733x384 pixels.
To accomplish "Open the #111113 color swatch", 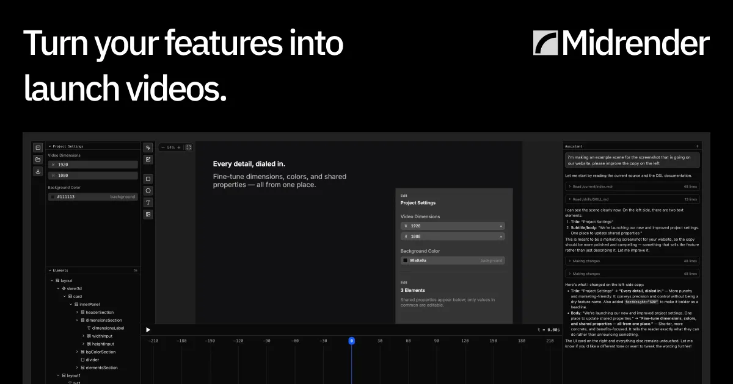I will [53, 197].
